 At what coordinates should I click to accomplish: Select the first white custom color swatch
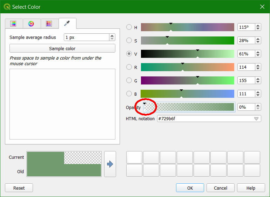click(134, 157)
